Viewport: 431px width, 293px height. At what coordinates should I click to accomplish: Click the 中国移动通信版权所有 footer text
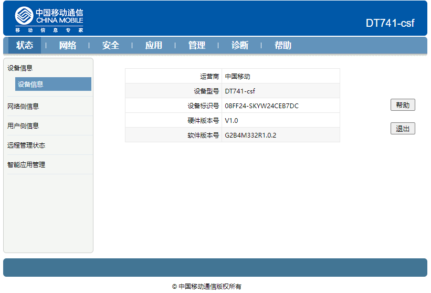(210, 286)
